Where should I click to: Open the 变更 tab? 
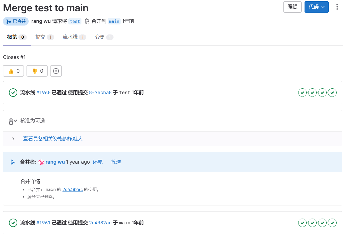[104, 37]
